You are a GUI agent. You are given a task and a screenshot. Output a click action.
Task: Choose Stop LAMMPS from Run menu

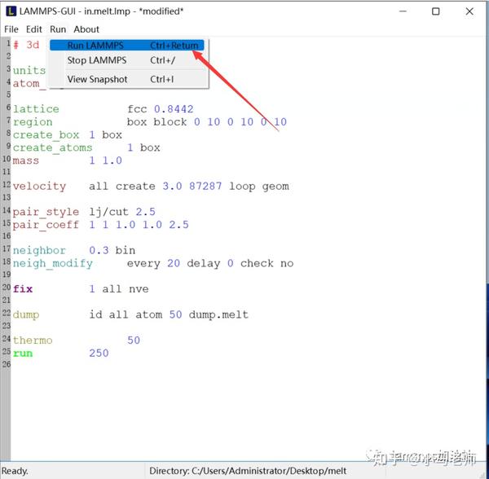(127, 60)
